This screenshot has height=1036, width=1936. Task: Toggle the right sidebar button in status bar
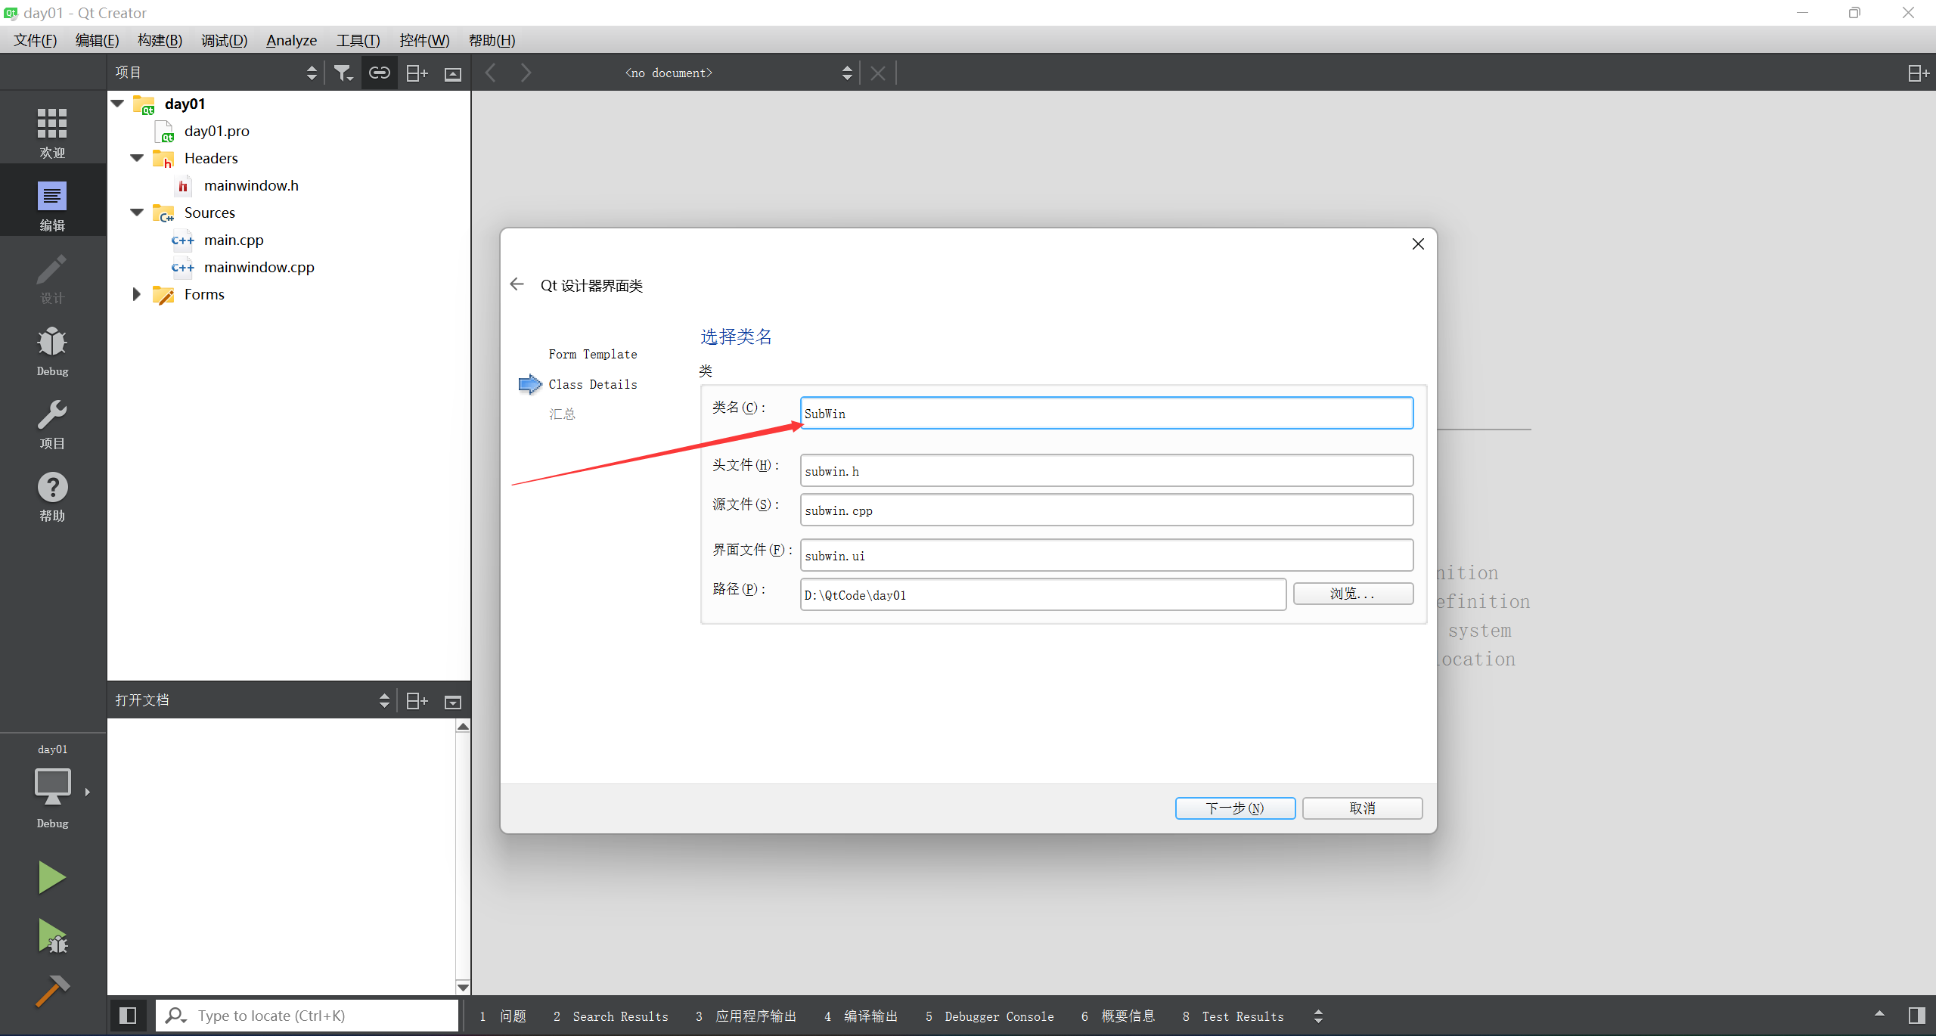click(x=1916, y=1016)
